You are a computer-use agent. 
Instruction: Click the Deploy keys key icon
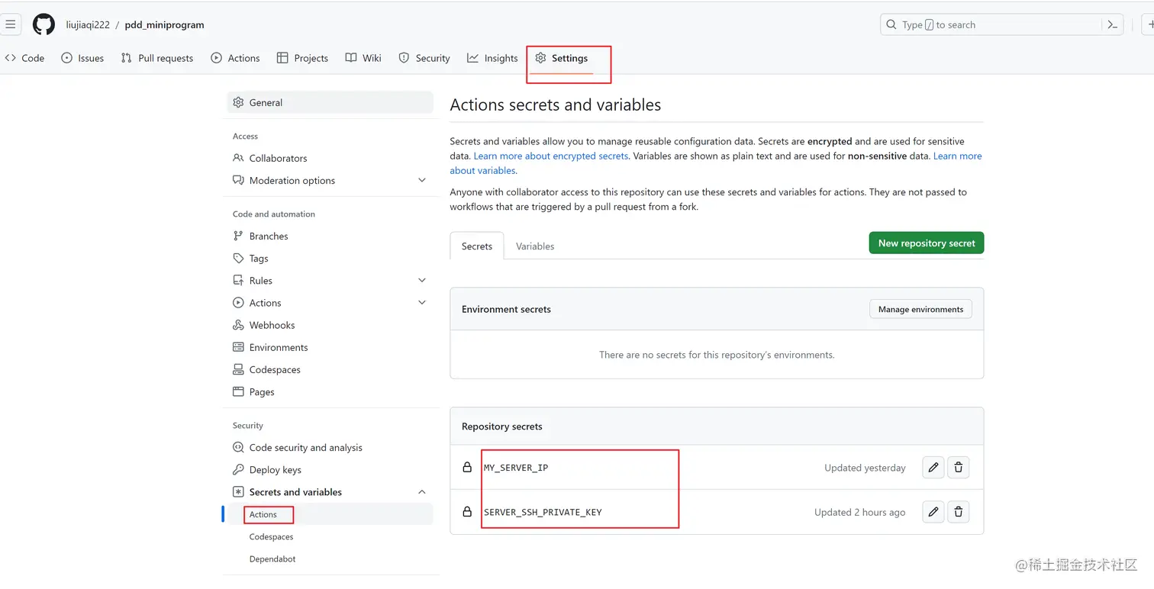[x=238, y=470]
